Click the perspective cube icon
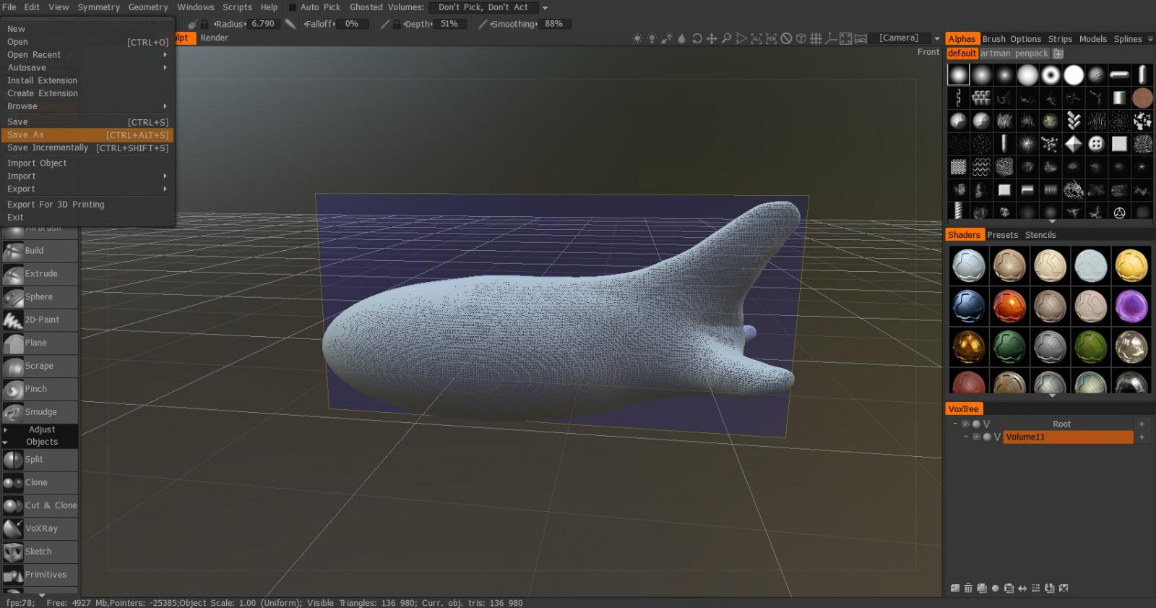 (801, 38)
